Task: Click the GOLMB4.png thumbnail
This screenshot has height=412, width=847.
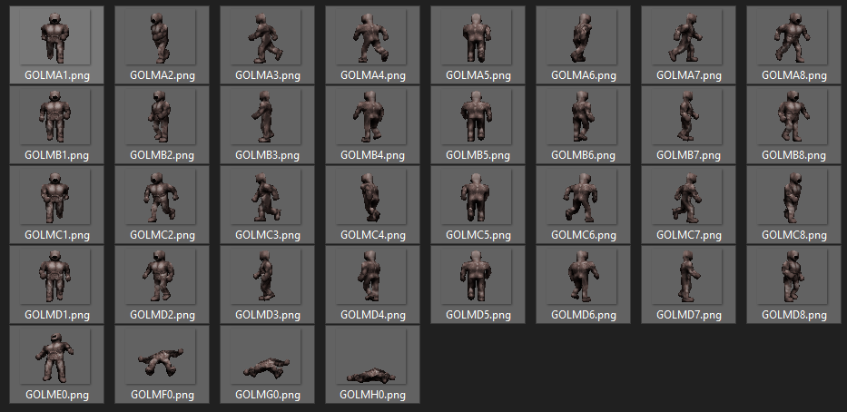Action: pos(371,117)
